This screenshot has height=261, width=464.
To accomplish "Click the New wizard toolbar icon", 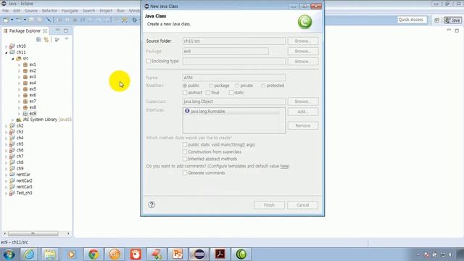I will click(6, 20).
